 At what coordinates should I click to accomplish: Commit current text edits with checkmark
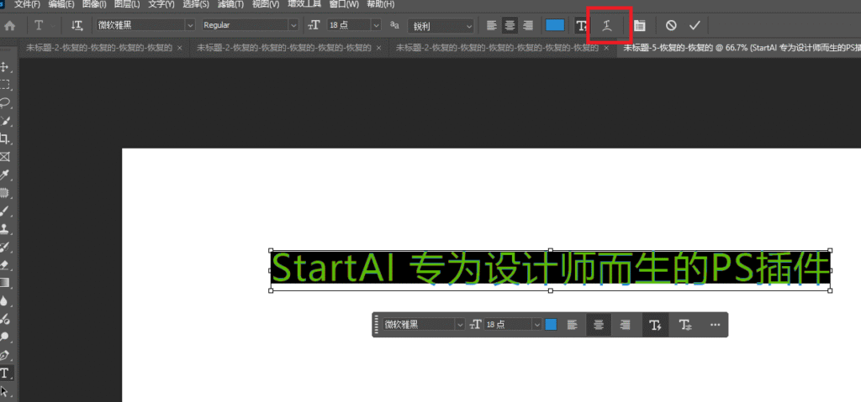(x=695, y=25)
